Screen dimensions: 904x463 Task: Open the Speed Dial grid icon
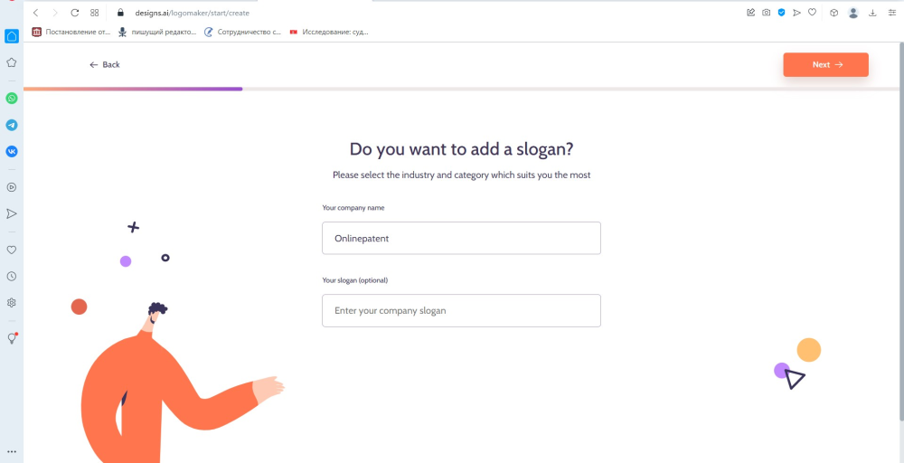click(x=94, y=13)
